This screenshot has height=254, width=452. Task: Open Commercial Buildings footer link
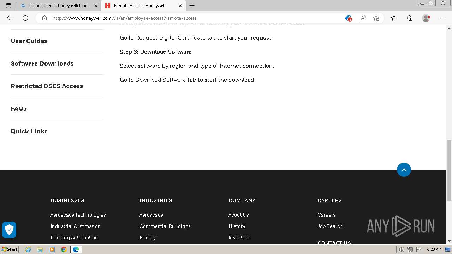(x=165, y=226)
